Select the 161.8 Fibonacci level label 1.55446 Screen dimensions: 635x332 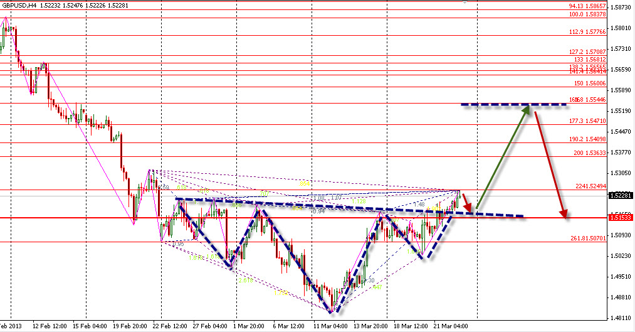coord(587,100)
